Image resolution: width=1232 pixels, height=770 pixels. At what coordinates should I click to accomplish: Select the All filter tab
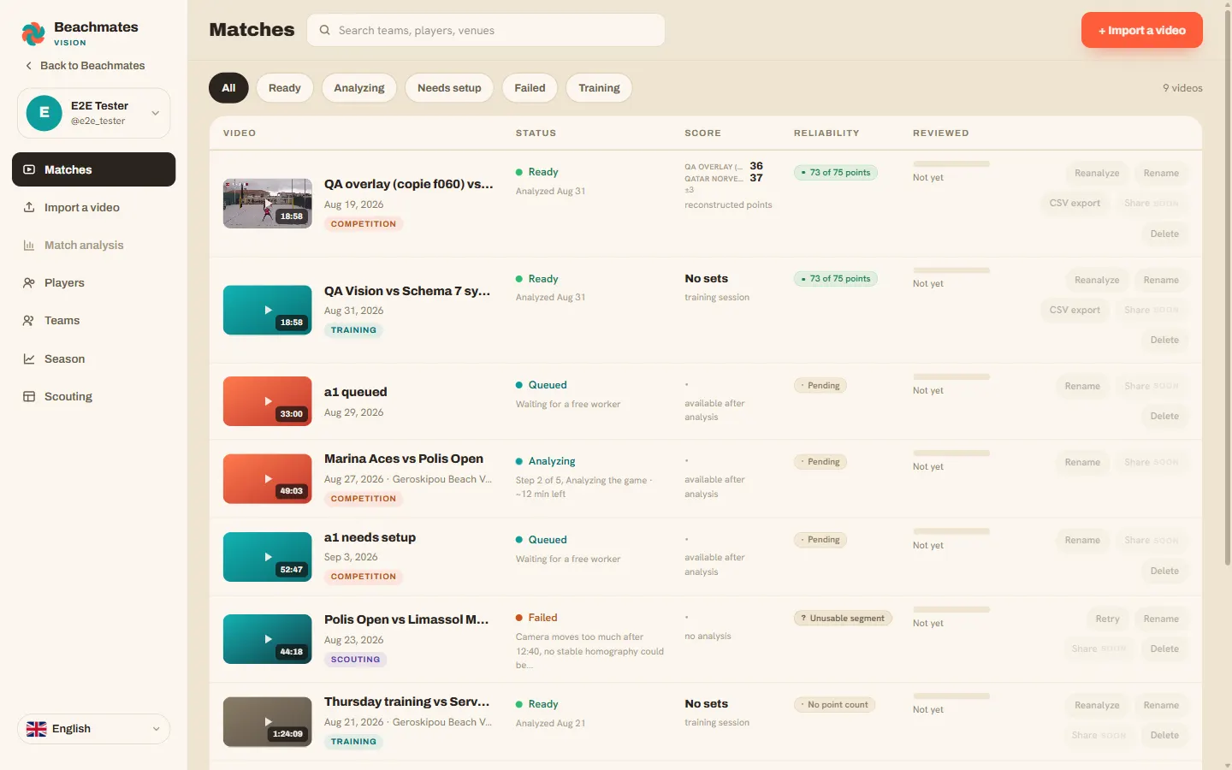(x=228, y=88)
